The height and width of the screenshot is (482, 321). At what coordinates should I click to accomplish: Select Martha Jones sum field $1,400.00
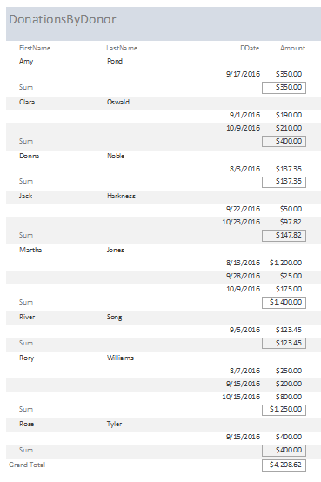284,303
